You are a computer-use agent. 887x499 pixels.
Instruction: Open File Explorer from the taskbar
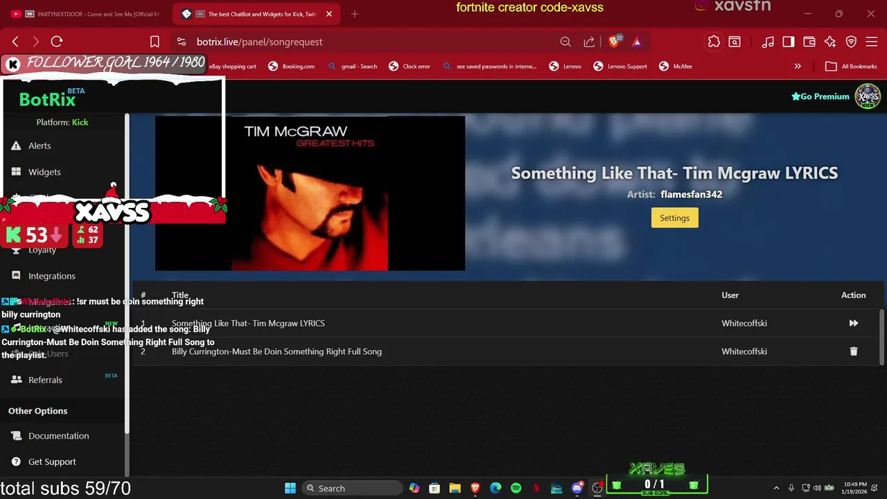(x=455, y=488)
